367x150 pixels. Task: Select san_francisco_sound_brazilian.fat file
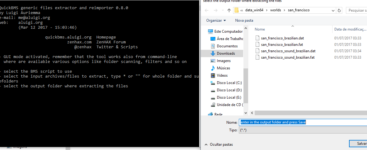coord(287,57)
